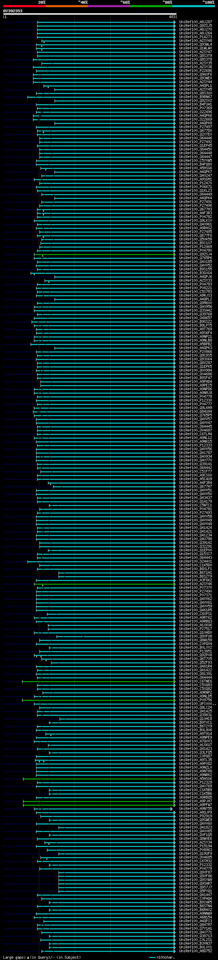Image resolution: width=218 pixels, height=960 pixels.
Task: Select label UniRef100_Q8LCZ4
Action: tap(196, 707)
